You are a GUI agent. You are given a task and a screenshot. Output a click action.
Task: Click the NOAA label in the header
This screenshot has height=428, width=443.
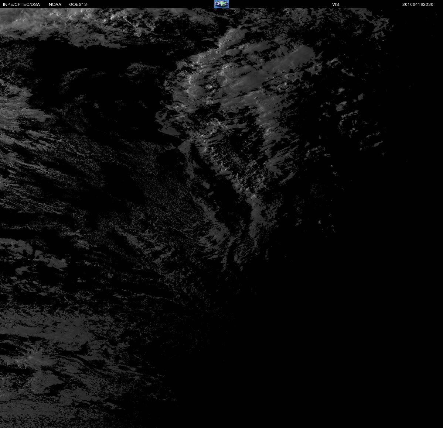click(x=55, y=4)
